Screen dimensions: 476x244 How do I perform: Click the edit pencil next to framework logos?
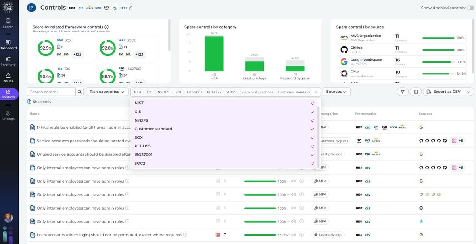(131, 8)
